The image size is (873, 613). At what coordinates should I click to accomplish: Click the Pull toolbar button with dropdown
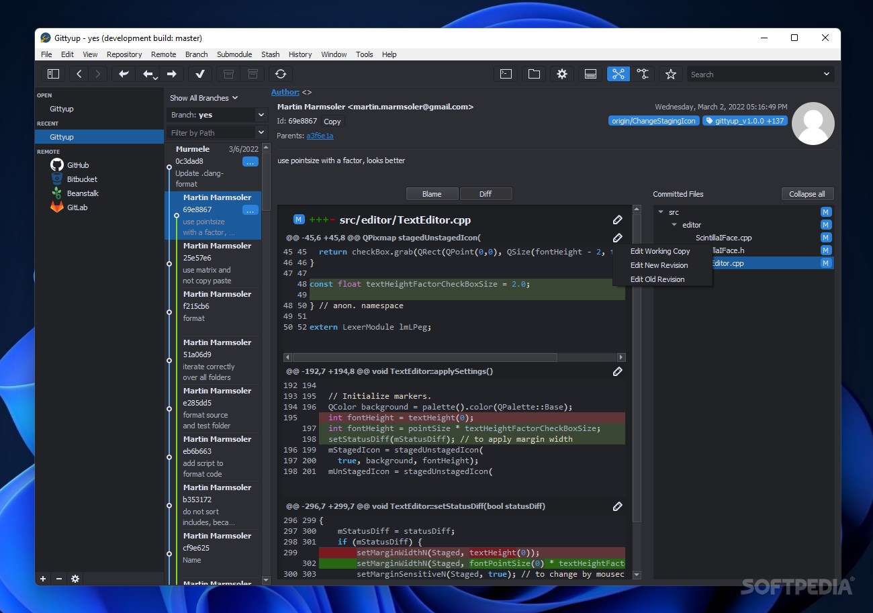coord(148,74)
